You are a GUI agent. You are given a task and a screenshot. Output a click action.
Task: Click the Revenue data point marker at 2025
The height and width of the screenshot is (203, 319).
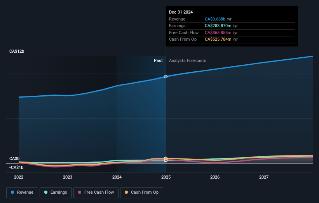coord(166,77)
